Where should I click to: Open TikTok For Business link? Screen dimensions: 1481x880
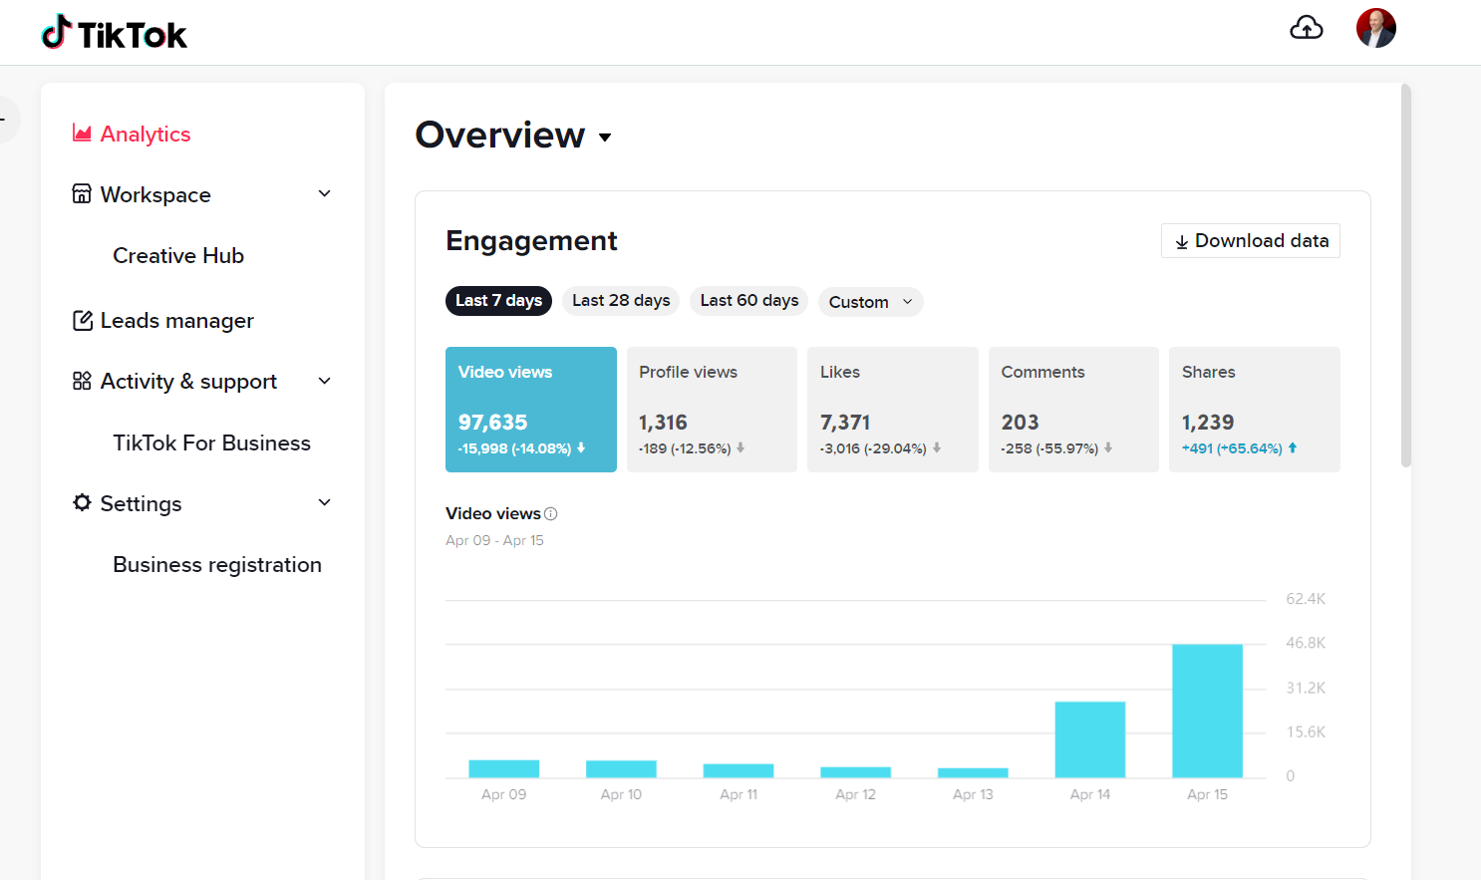point(211,442)
